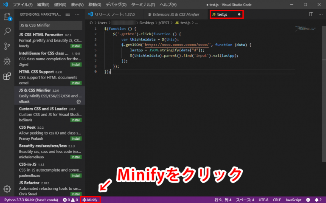Change the JavaScript language mode selector
326x203 pixels.
click(x=293, y=200)
